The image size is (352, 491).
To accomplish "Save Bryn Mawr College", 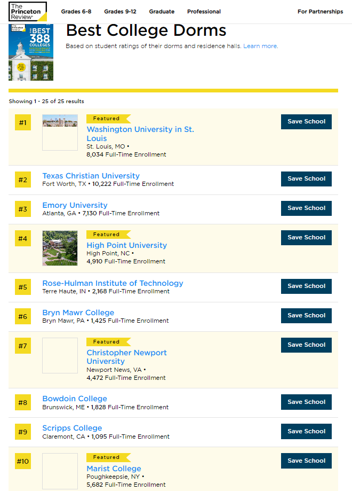I will coord(306,316).
